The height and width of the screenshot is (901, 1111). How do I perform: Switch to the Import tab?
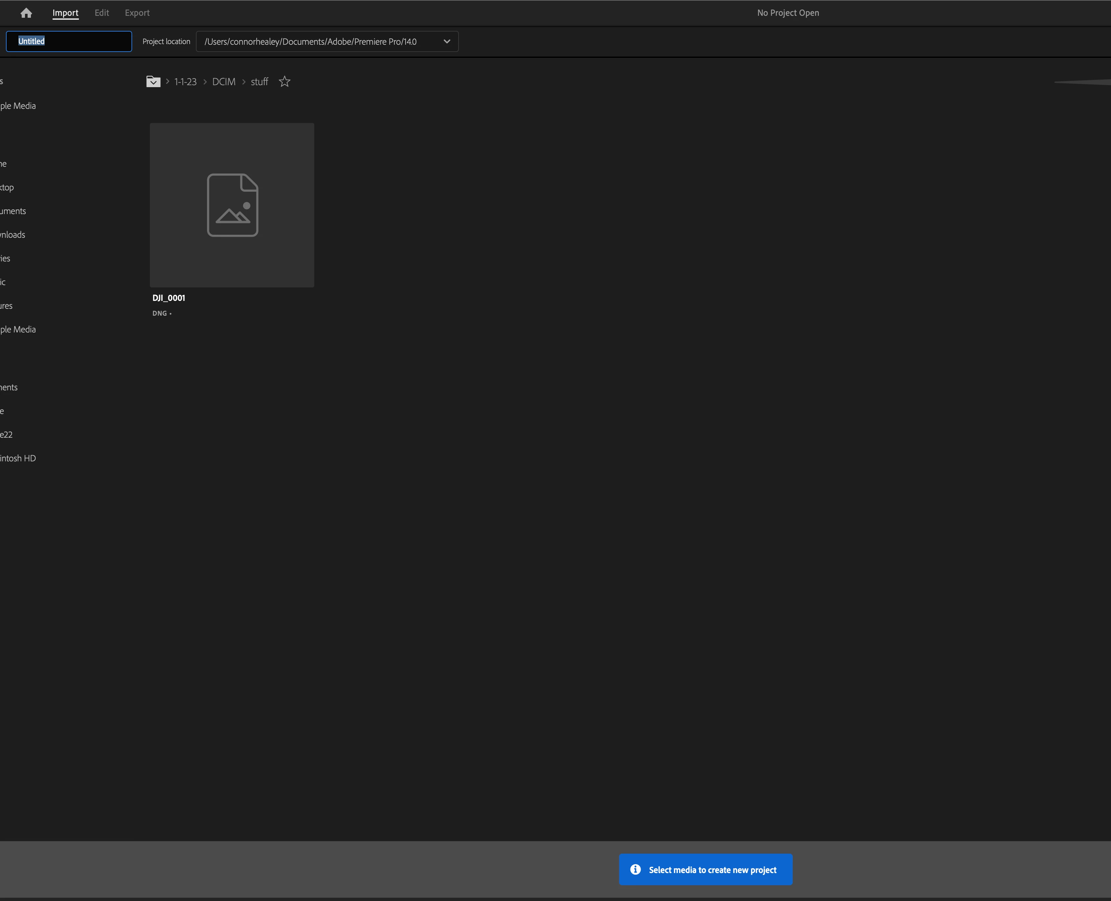[65, 13]
